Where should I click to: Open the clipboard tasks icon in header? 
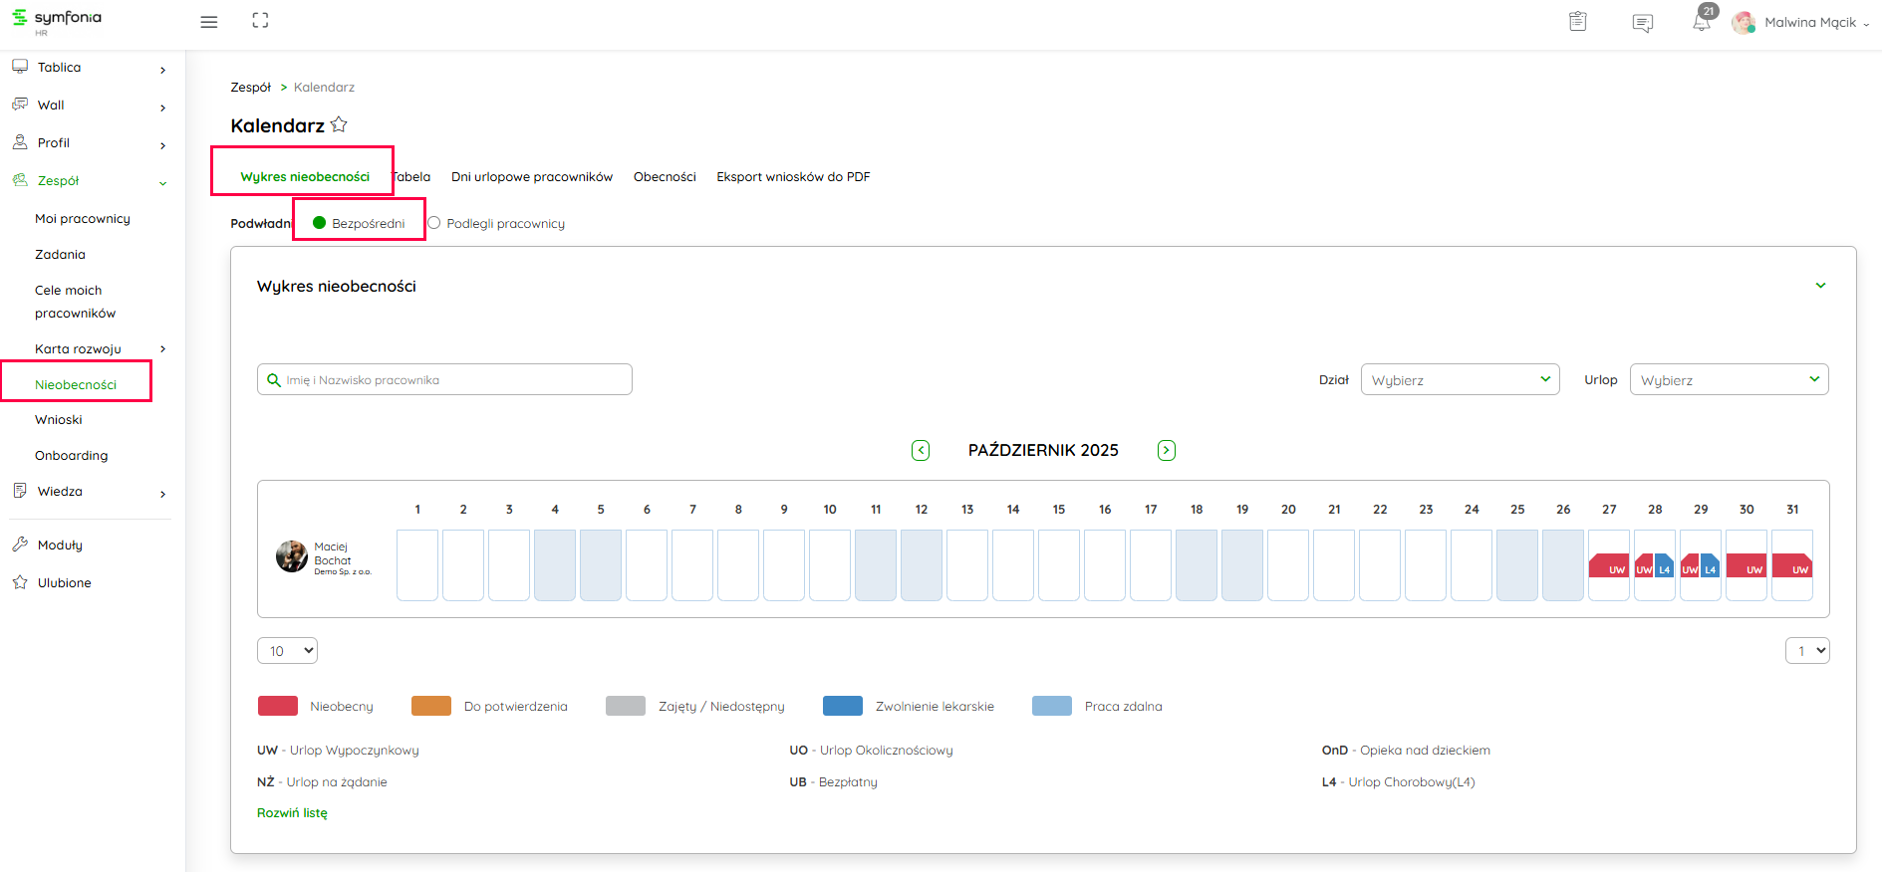point(1577,22)
